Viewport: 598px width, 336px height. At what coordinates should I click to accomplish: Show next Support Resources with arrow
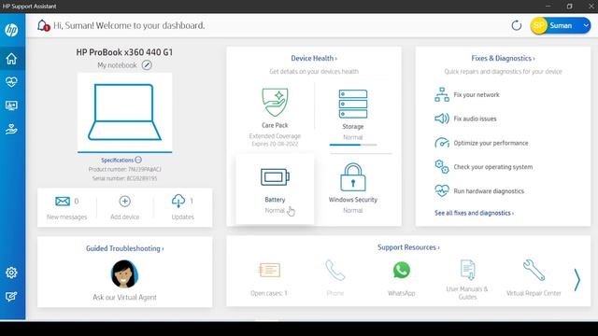click(x=577, y=280)
